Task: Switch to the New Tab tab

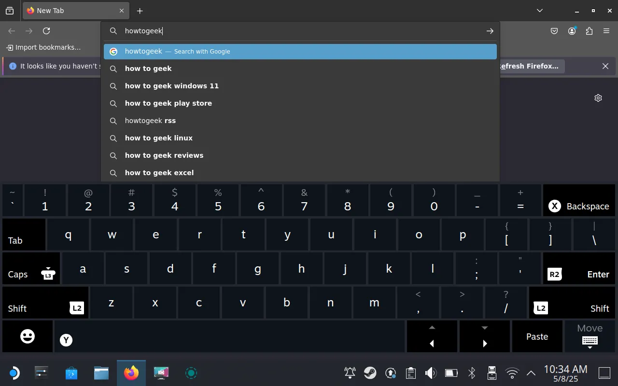Action: pyautogui.click(x=72, y=10)
